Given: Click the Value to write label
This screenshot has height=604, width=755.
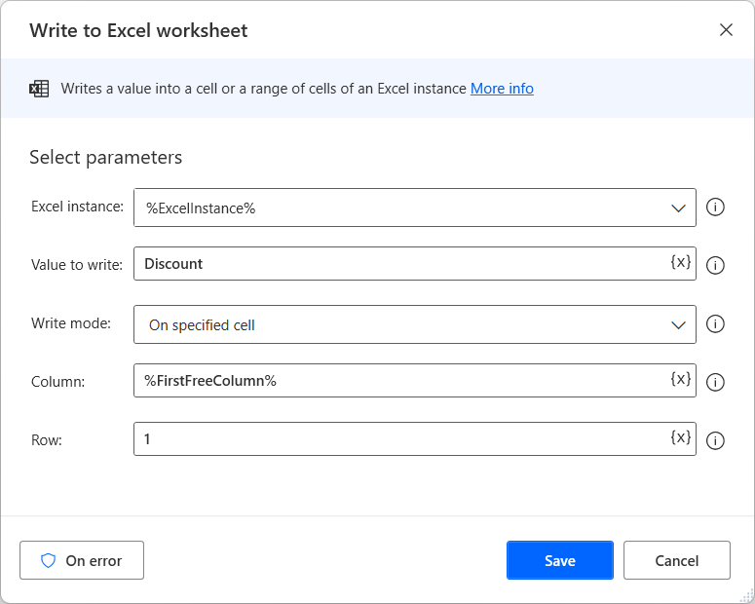Looking at the screenshot, I should (77, 265).
